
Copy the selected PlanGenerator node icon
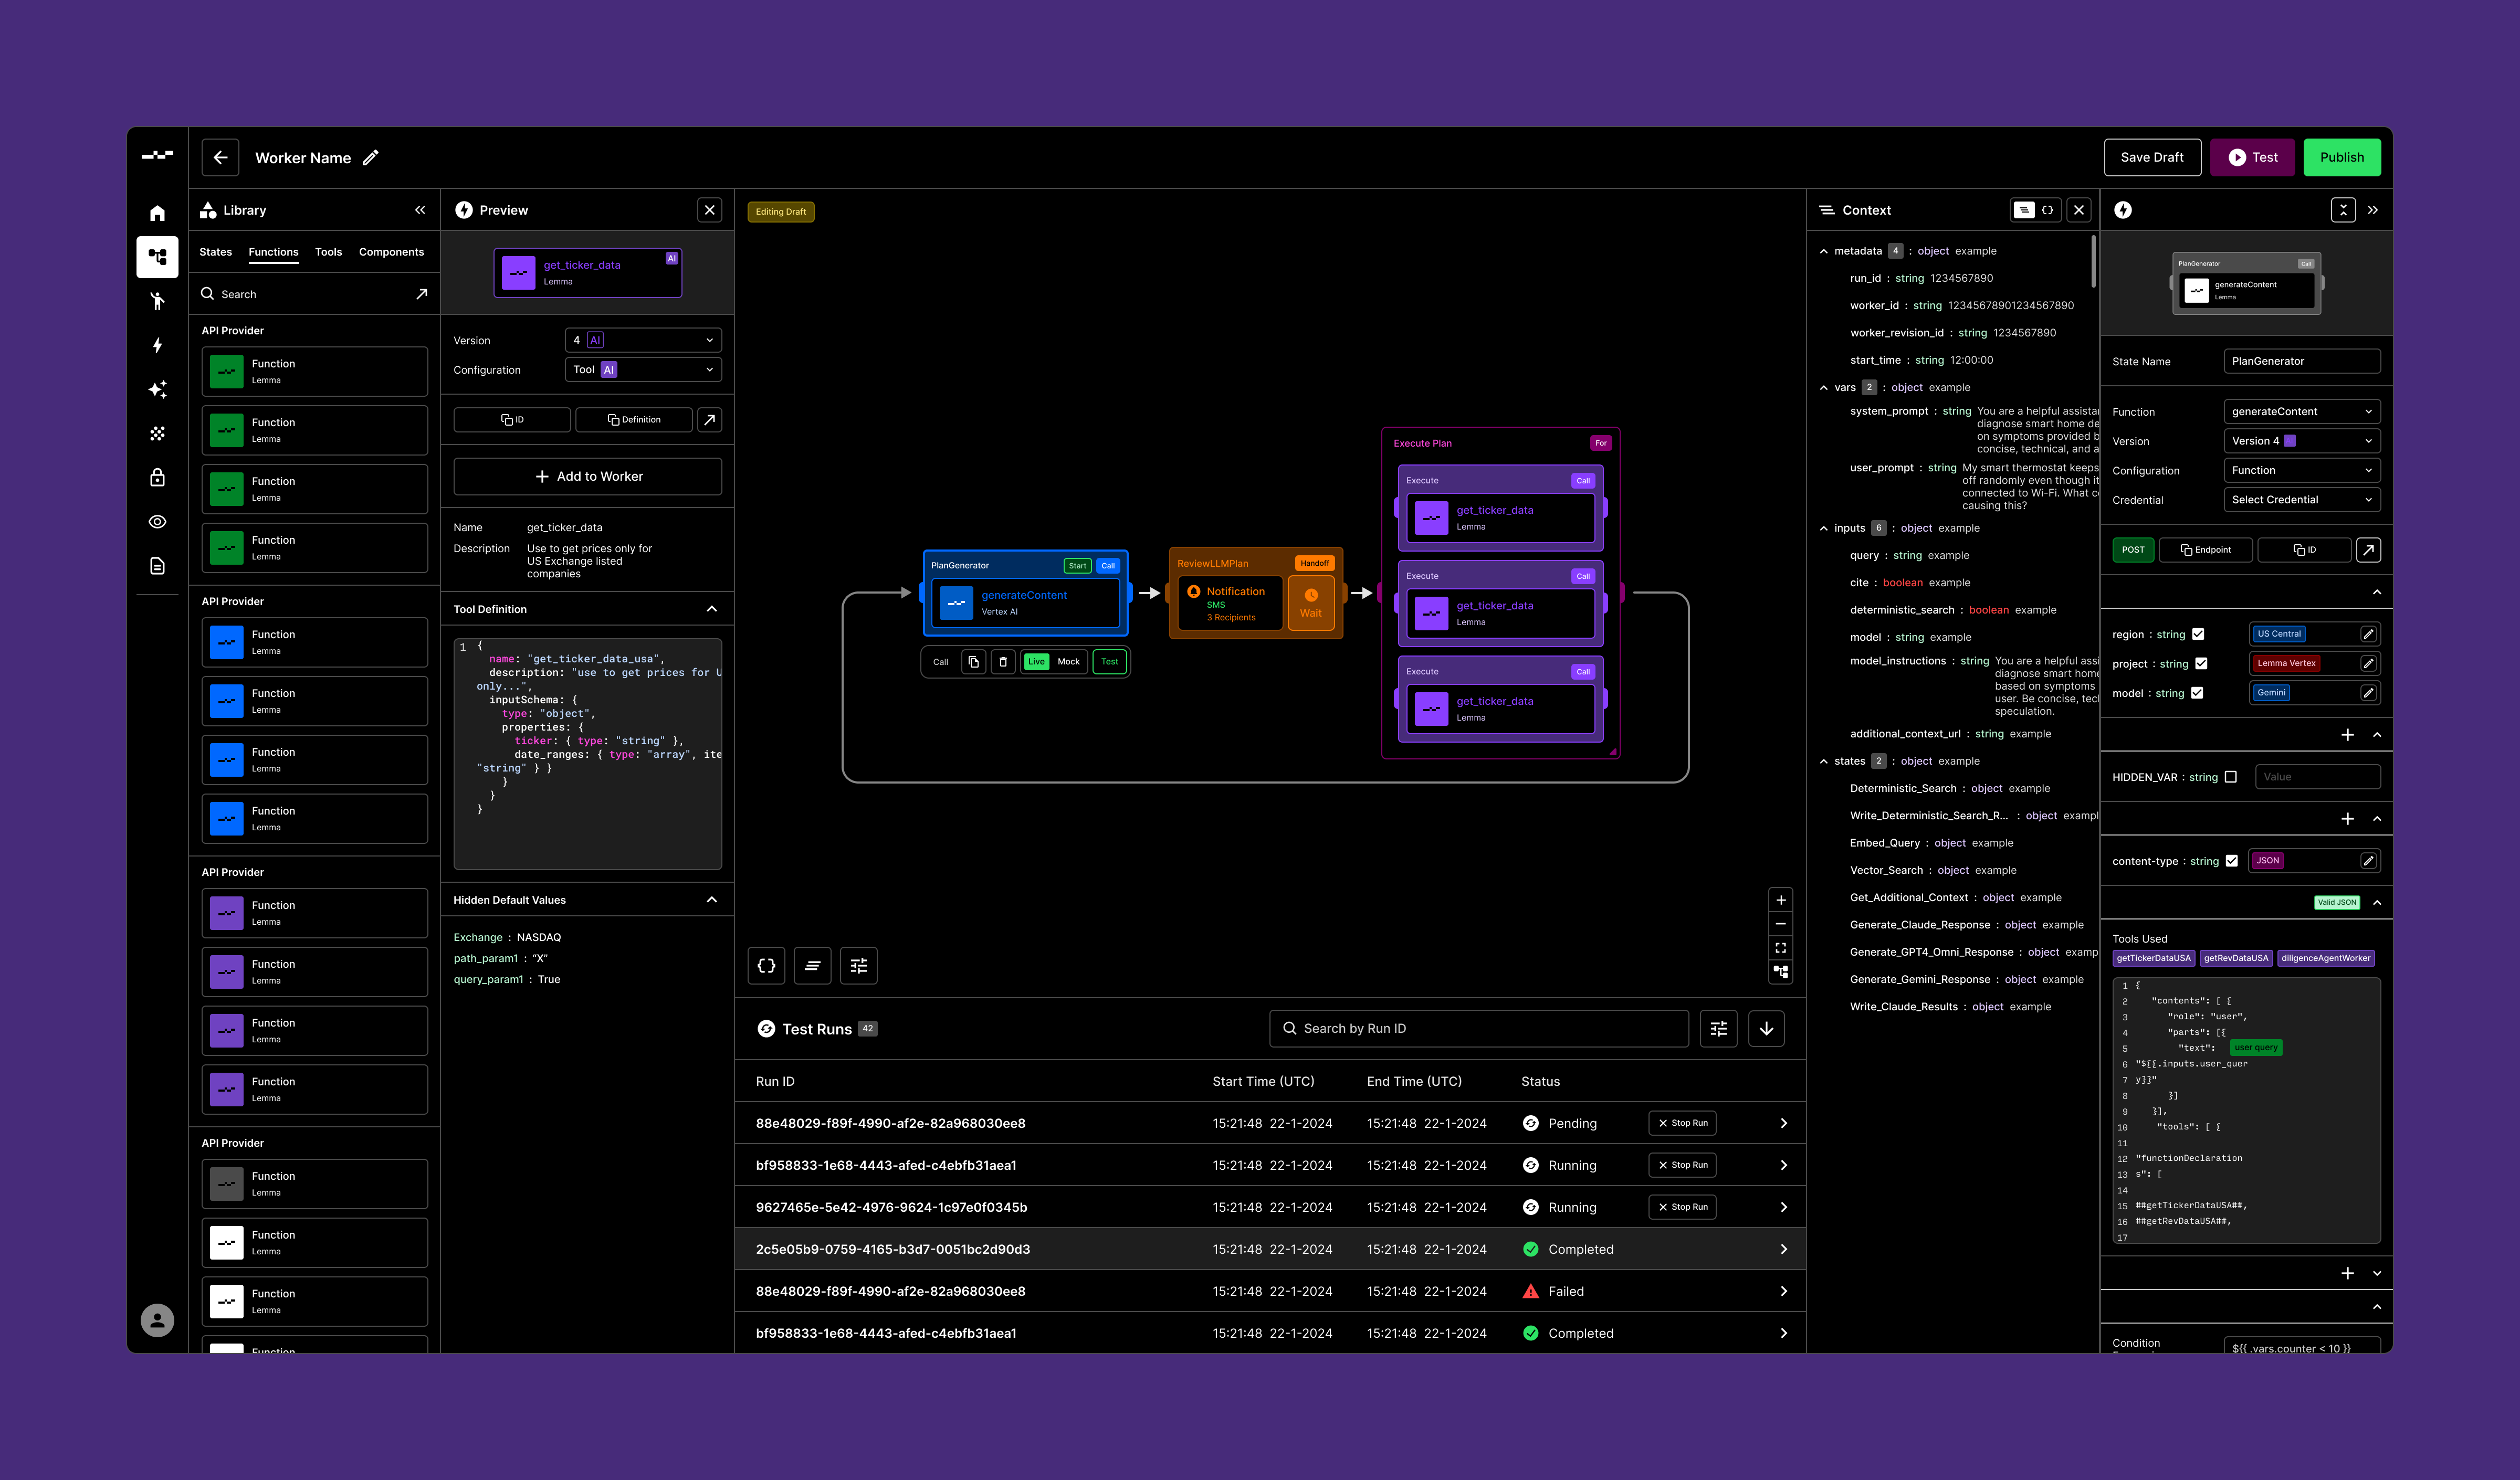click(x=974, y=662)
